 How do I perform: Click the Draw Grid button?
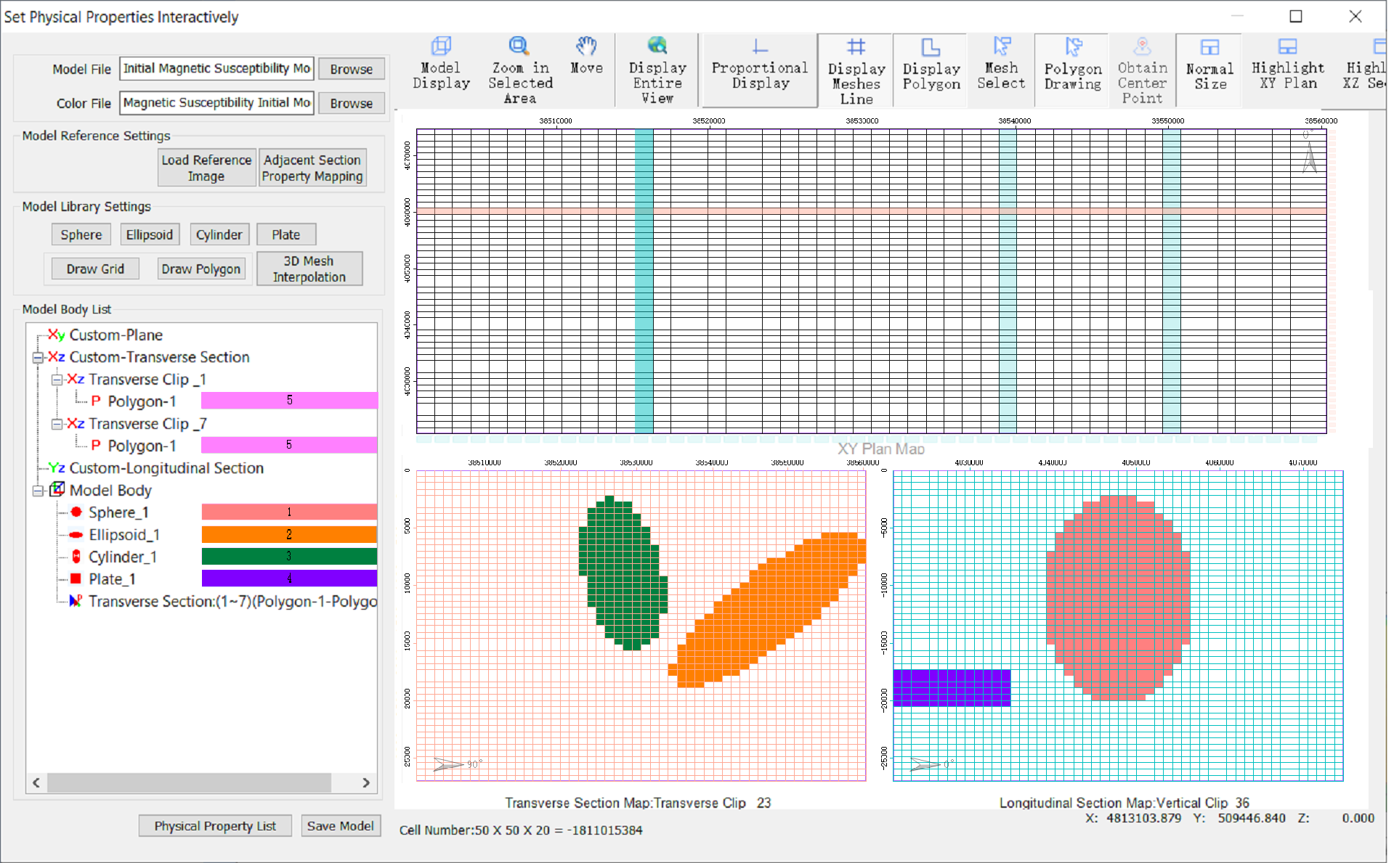[x=95, y=269]
